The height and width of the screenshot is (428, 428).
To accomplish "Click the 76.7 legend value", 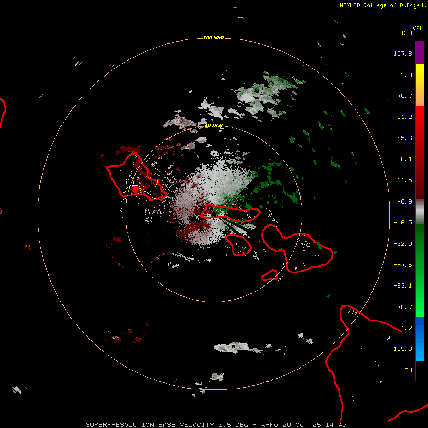I will click(405, 96).
